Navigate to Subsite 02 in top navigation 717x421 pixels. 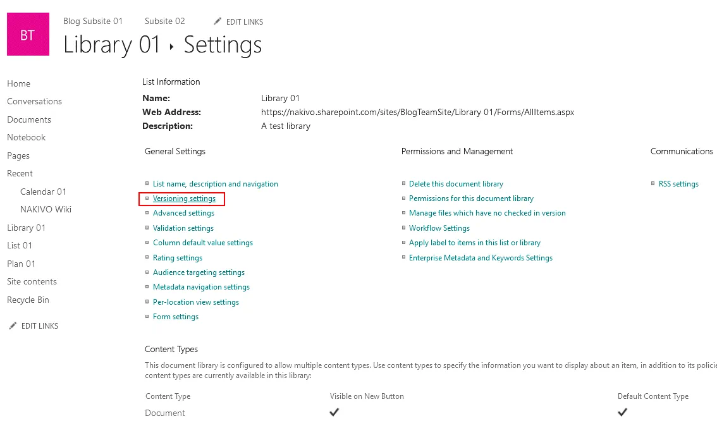(164, 21)
